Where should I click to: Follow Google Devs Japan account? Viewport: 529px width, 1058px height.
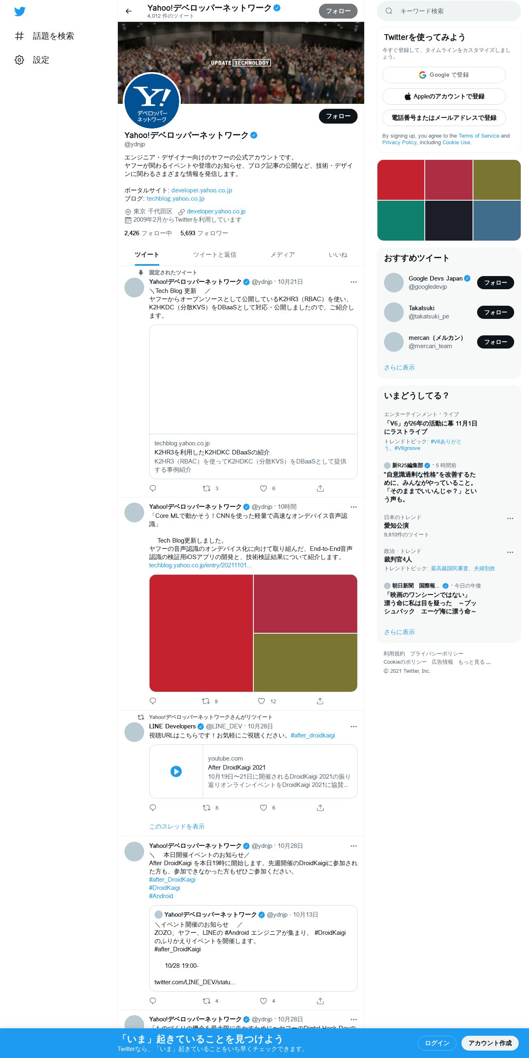(495, 283)
